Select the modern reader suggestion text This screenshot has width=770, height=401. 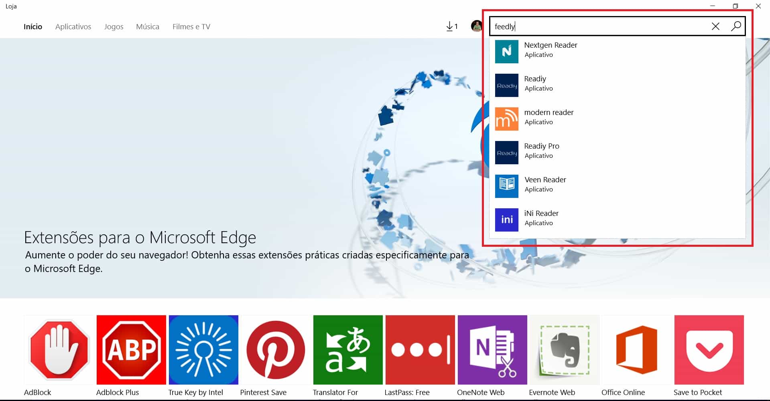(x=549, y=112)
